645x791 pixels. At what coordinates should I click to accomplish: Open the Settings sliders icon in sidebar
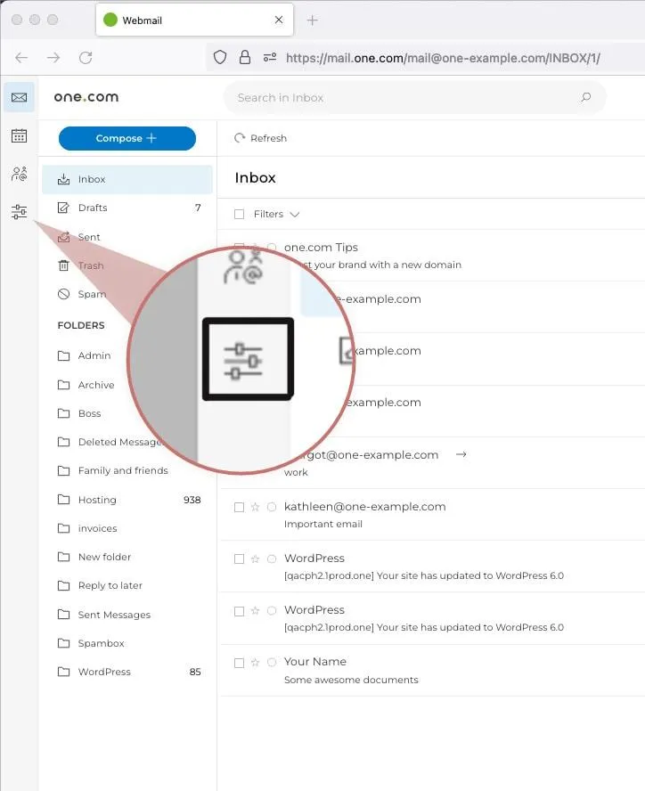[20, 212]
